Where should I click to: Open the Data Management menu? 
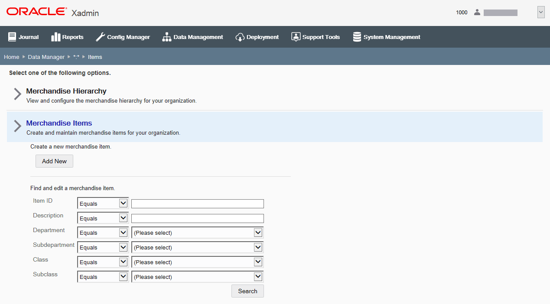tap(192, 37)
